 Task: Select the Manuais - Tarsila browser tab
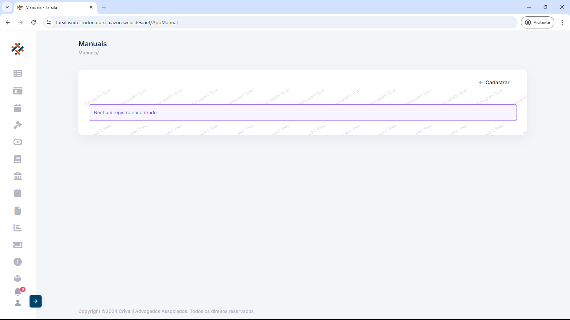pos(53,7)
